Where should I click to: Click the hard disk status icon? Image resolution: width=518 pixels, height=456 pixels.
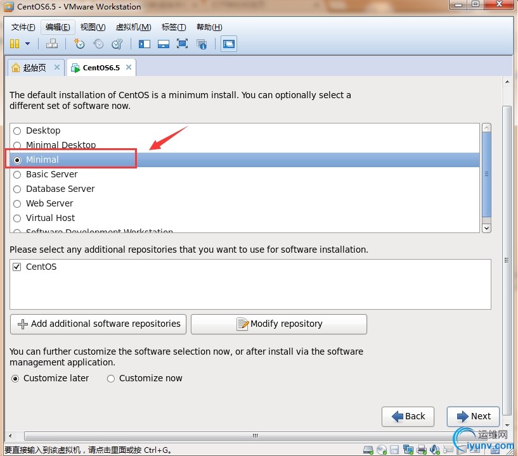click(368, 450)
